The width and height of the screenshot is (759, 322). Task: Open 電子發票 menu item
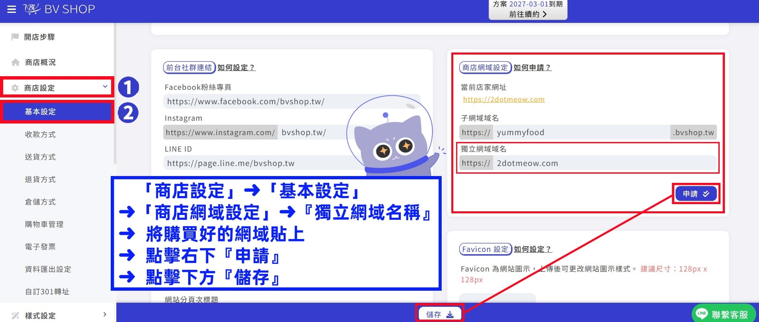(x=40, y=247)
